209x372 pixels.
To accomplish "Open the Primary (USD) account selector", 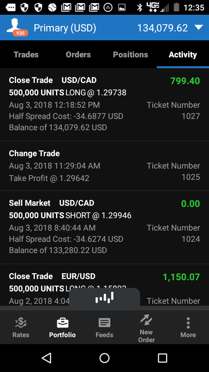I will pyautogui.click(x=65, y=28).
